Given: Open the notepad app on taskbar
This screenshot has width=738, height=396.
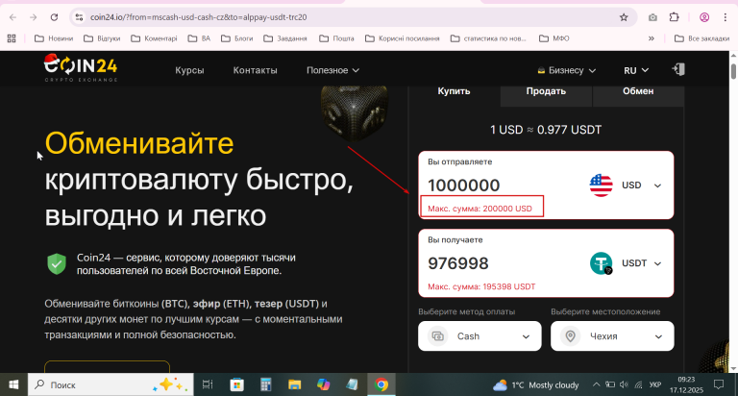Looking at the screenshot, I should click(352, 384).
